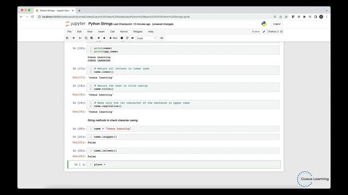Open the View menu
The image size is (348, 195).
(x=90, y=31)
